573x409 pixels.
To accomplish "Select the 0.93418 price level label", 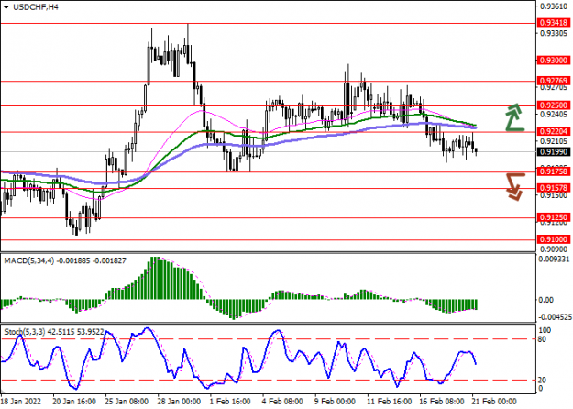I will [554, 23].
